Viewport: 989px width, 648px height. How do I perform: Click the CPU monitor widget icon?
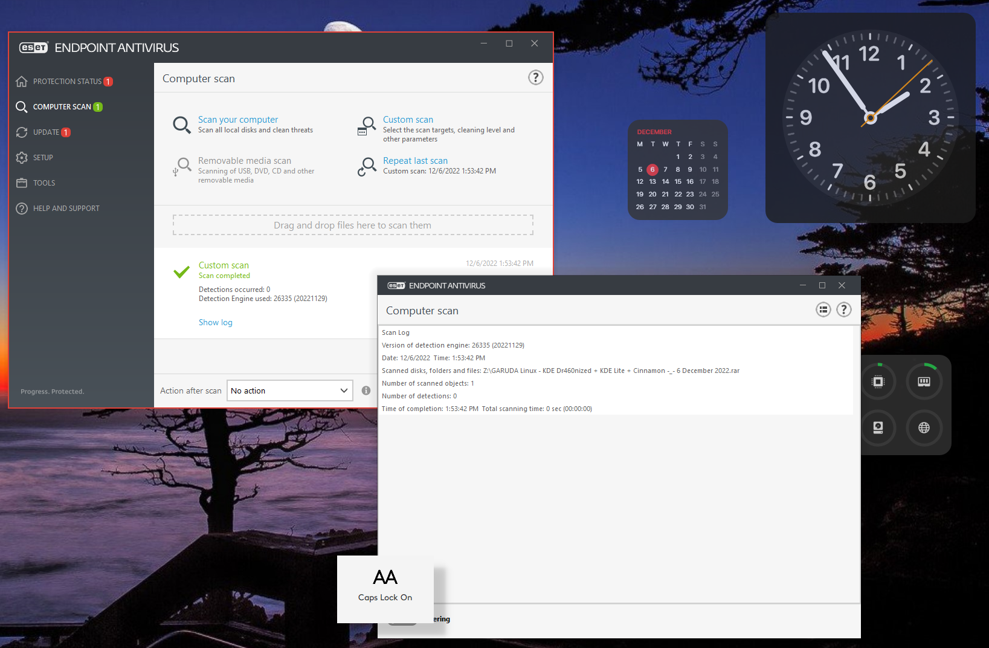[878, 381]
